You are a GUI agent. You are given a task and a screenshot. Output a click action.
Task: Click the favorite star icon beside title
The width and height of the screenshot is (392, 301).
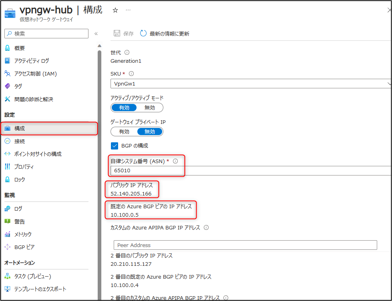coord(115,10)
